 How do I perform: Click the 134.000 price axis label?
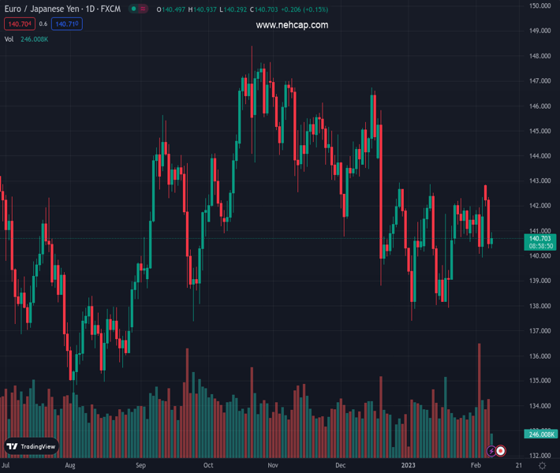click(540, 406)
